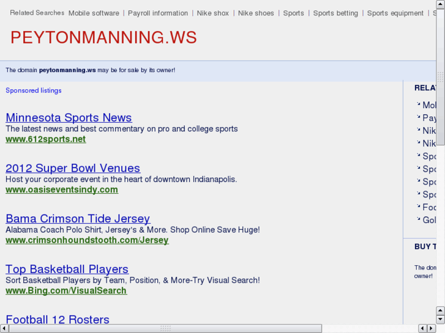The image size is (445, 333).
Task: Select Nike shoes related search
Action: [x=256, y=13]
